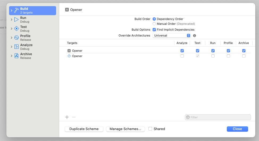Open Manage Schemes dialog

(x=126, y=129)
